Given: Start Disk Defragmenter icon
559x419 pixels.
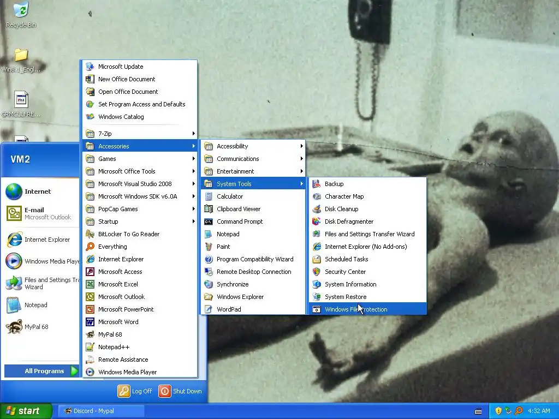Looking at the screenshot, I should (x=317, y=222).
